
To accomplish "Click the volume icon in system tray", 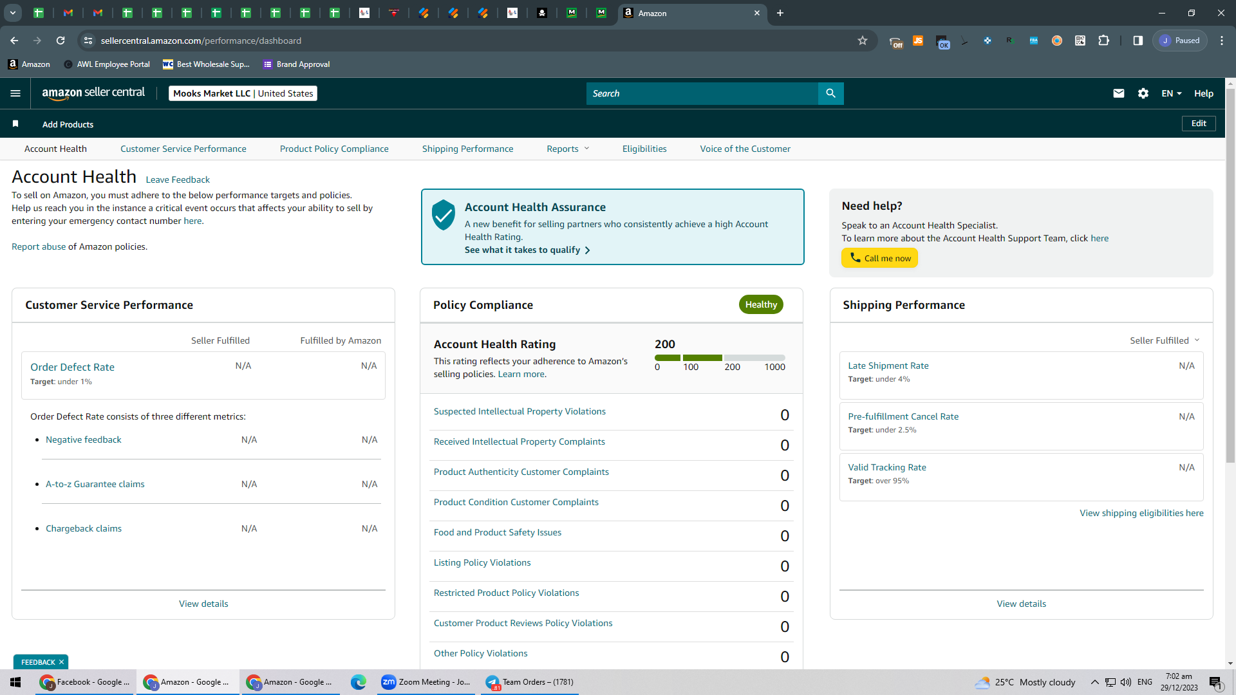I will tap(1126, 682).
